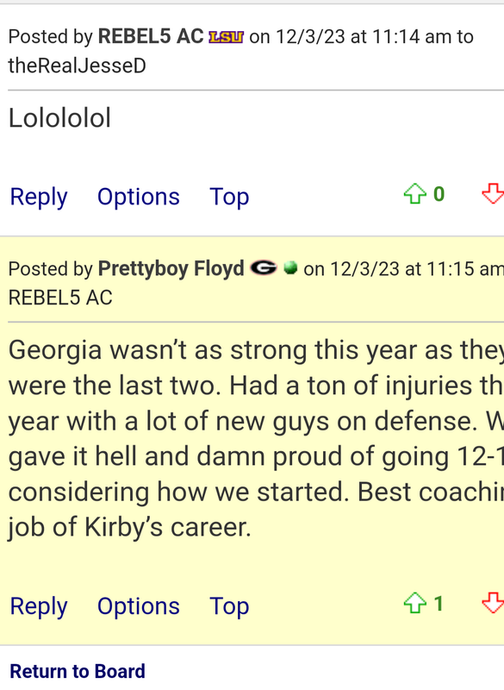Screen dimensions: 504x690
Task: Jump to Top from Prettyboy Floyd's post
Action: click(229, 606)
